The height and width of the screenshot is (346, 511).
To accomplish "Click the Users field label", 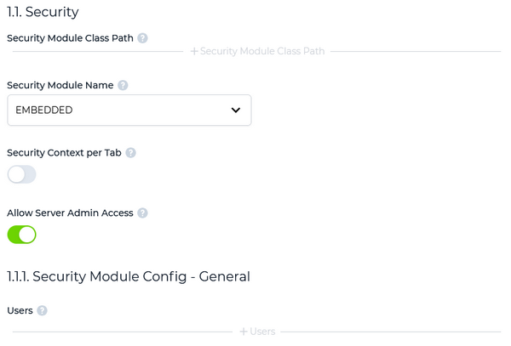I will tap(20, 310).
